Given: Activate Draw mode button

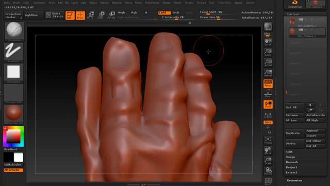Looking at the screenshot, I should (80, 15).
